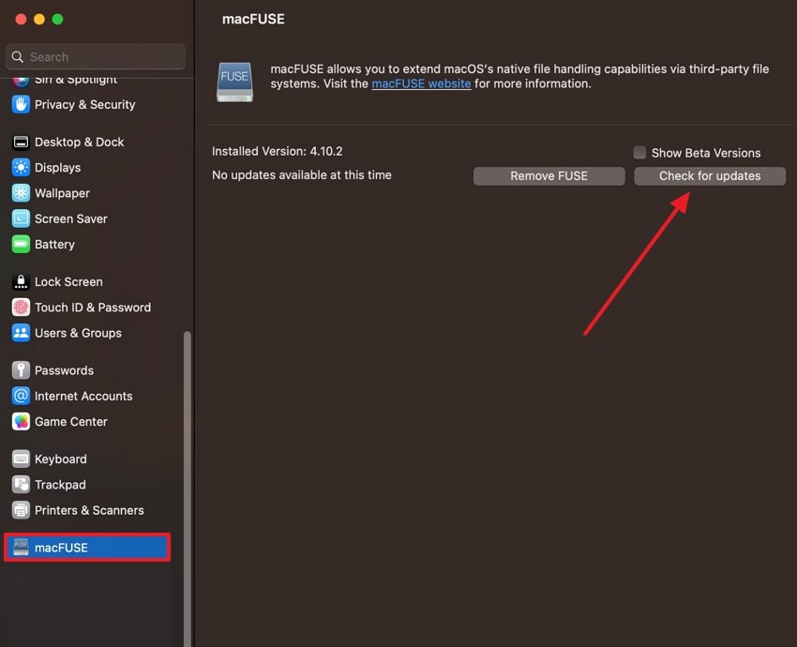Click the Displays sun icon
Screen dimensions: 797x647
pos(21,168)
